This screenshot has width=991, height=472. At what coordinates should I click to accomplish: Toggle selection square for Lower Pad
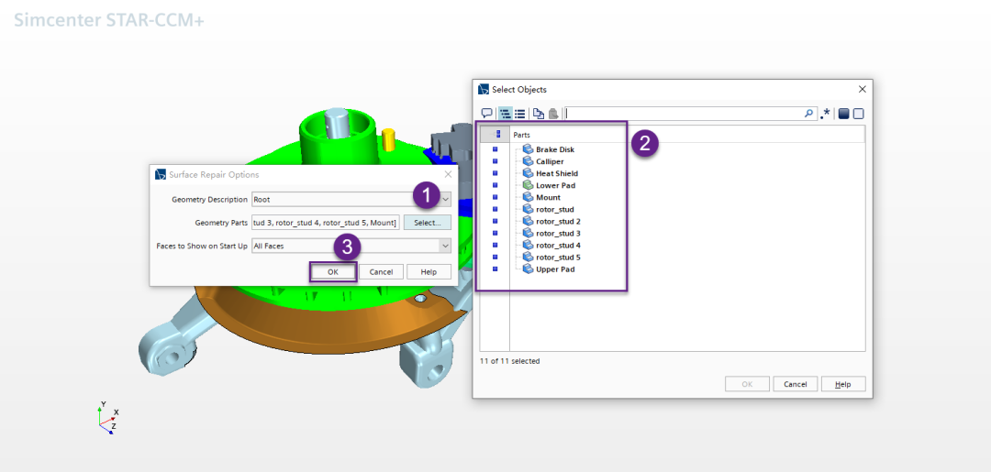(495, 185)
